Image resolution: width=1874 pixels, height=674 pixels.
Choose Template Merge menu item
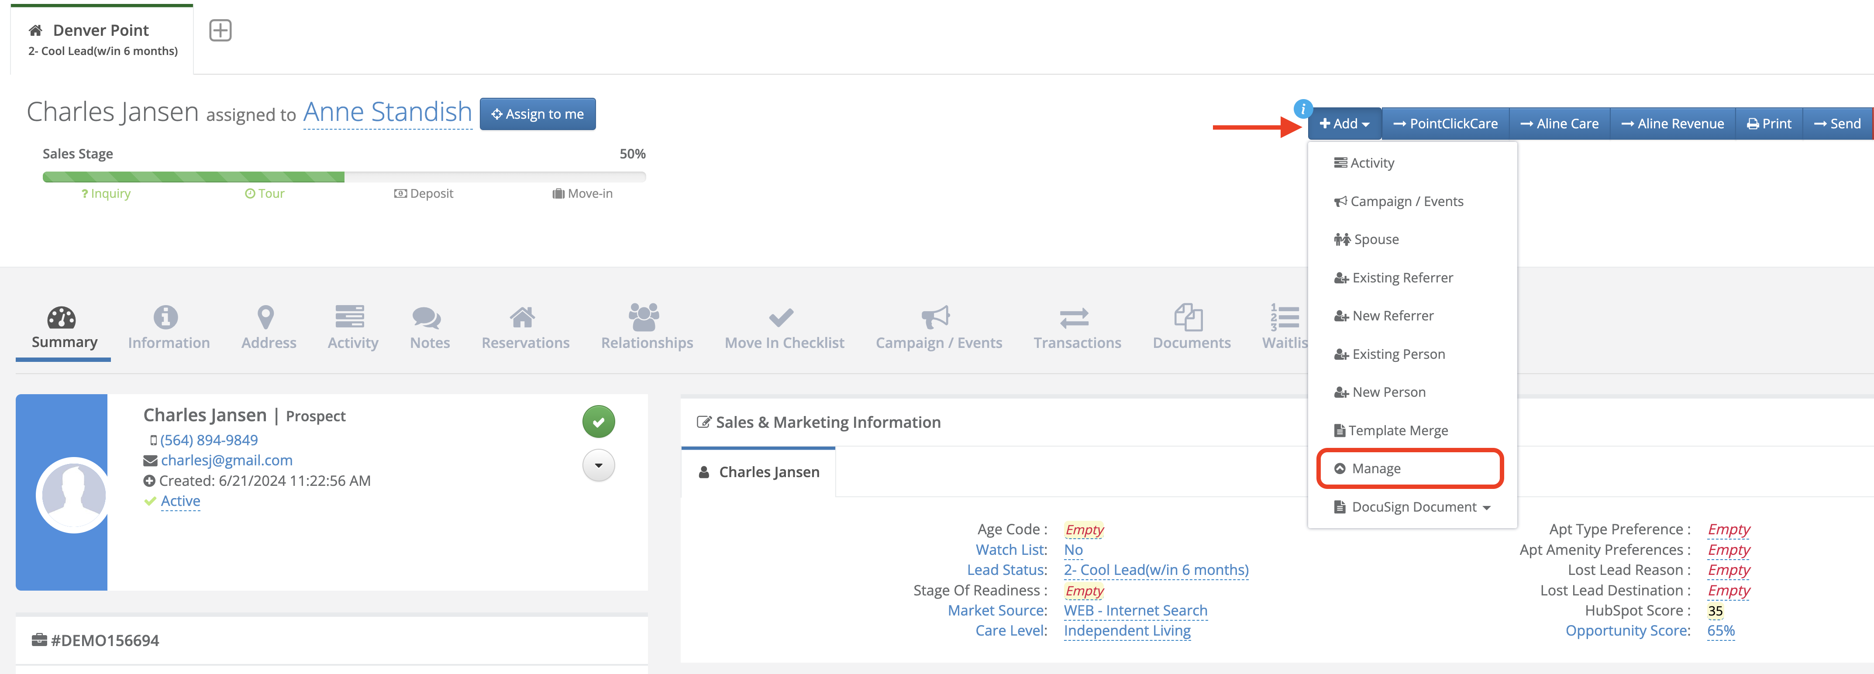[1397, 430]
